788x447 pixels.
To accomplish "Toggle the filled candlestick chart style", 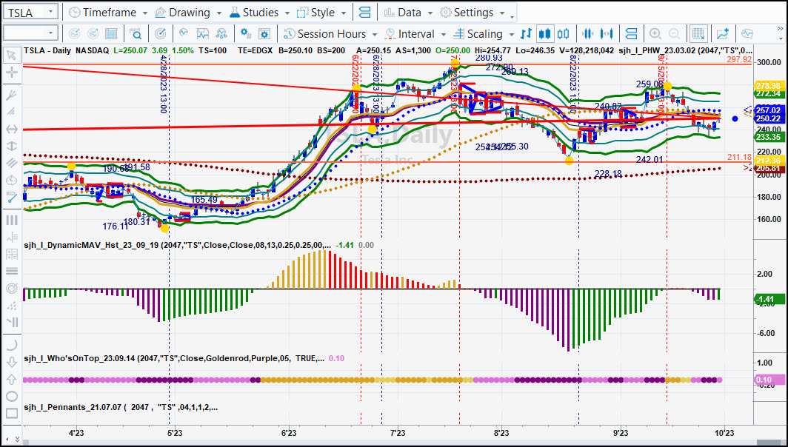I will 545,33.
